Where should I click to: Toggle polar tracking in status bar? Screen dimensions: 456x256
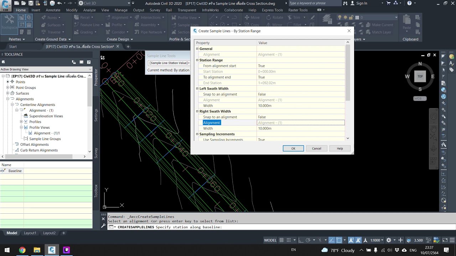point(308,240)
